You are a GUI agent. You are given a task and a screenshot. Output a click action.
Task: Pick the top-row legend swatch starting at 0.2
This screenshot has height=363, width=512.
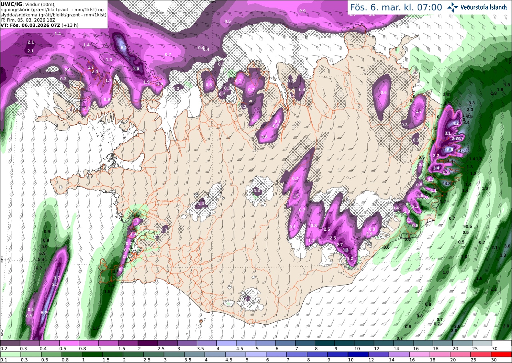tap(10, 343)
